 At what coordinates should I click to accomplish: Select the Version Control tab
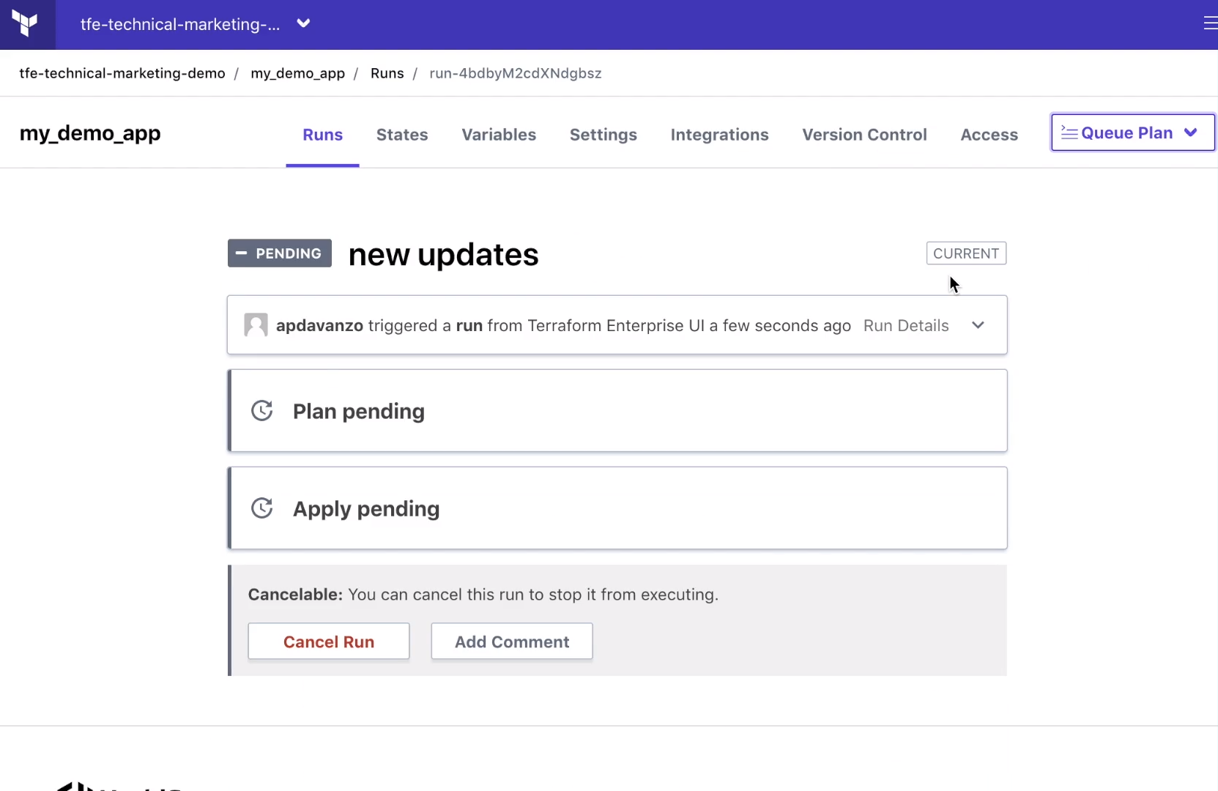[864, 135]
